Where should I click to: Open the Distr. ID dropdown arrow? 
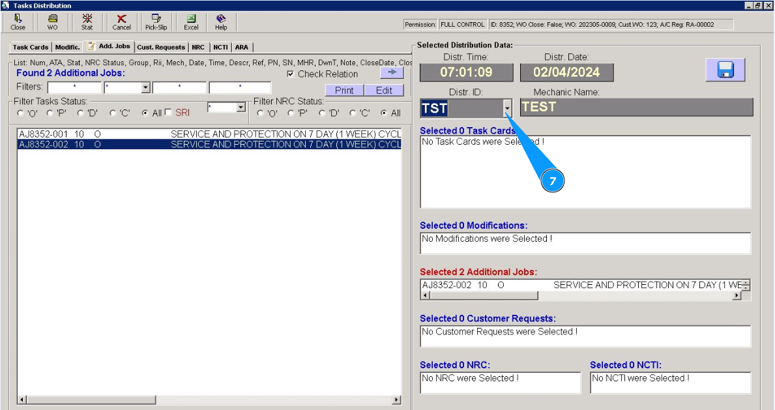click(x=507, y=108)
